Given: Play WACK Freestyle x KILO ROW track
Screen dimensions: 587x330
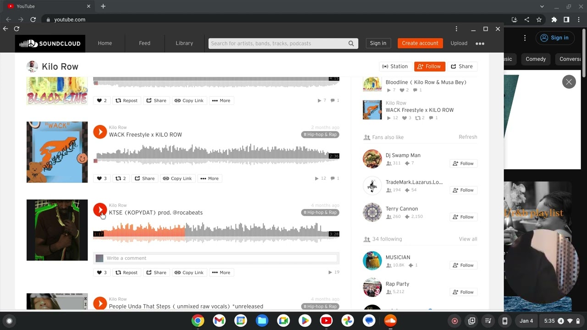Looking at the screenshot, I should pyautogui.click(x=100, y=132).
